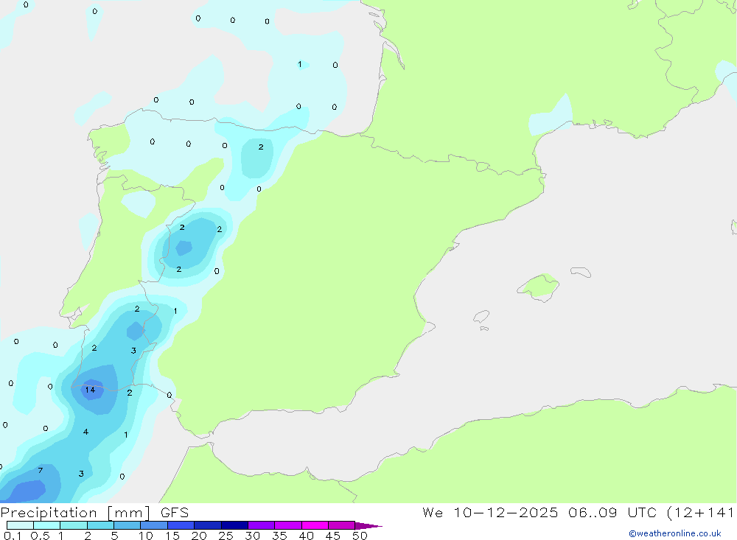
Task: Click the 1–2 mm legend color swatch
Action: [x=74, y=525]
